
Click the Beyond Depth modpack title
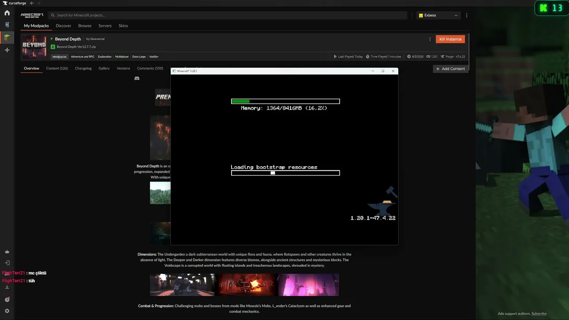click(68, 39)
